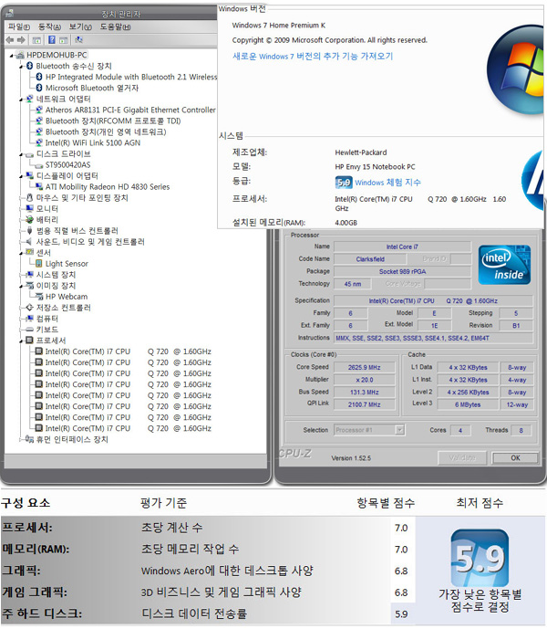The height and width of the screenshot is (629, 547).
Task: Click the Back arrow in Device Manager toolbar
Action: pos(10,40)
